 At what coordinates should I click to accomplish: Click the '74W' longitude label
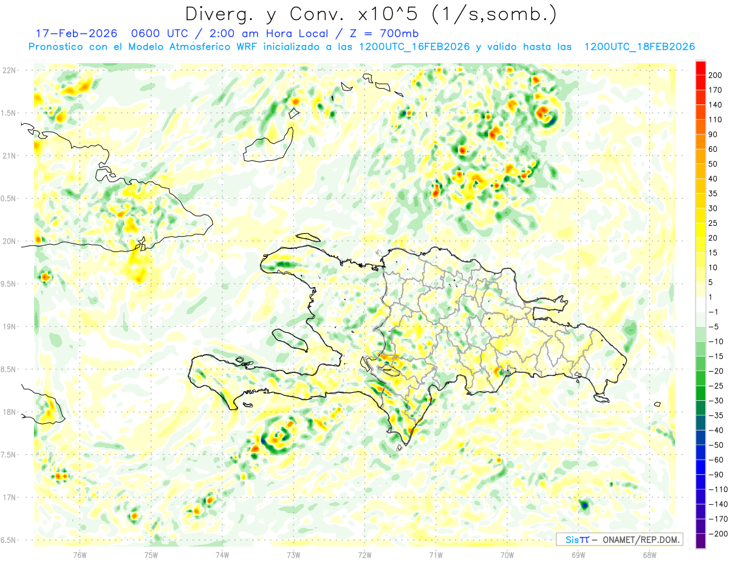click(x=222, y=554)
